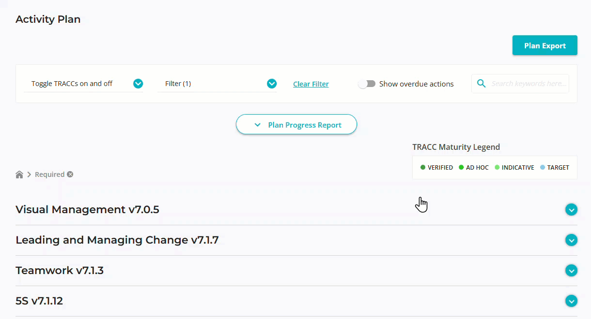
Task: Expand the Teamwork v7.1.3 section
Action: pyautogui.click(x=571, y=271)
